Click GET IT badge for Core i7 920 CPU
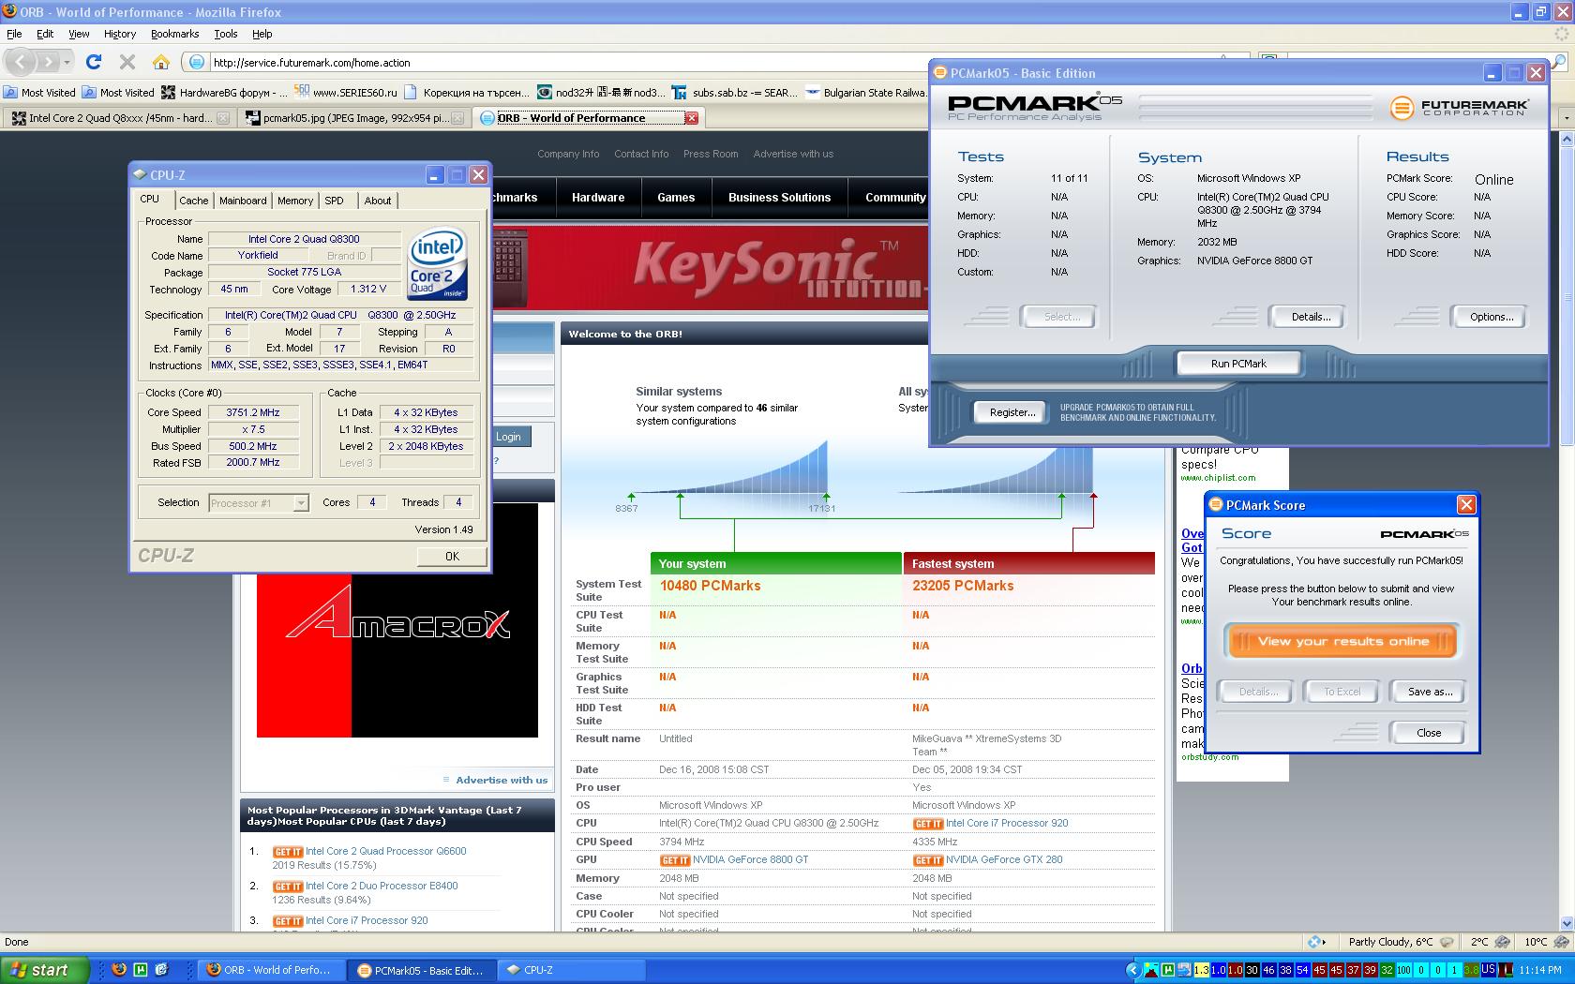The height and width of the screenshot is (984, 1575). 927,824
